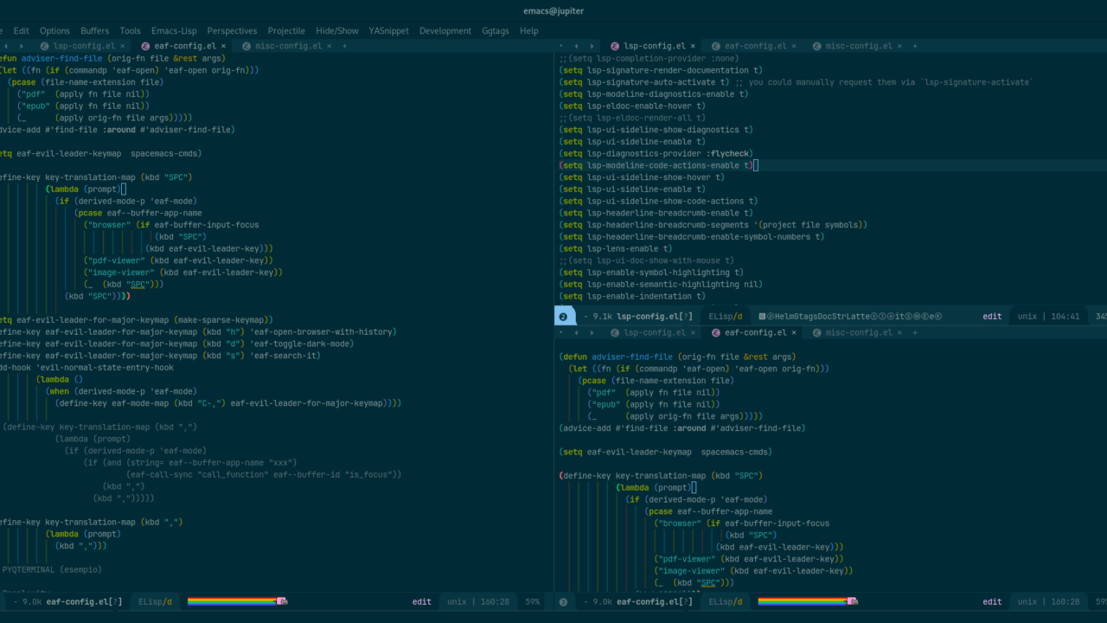Open the tab list dropdown in bottom-right pane
Image resolution: width=1107 pixels, height=623 pixels.
click(561, 332)
